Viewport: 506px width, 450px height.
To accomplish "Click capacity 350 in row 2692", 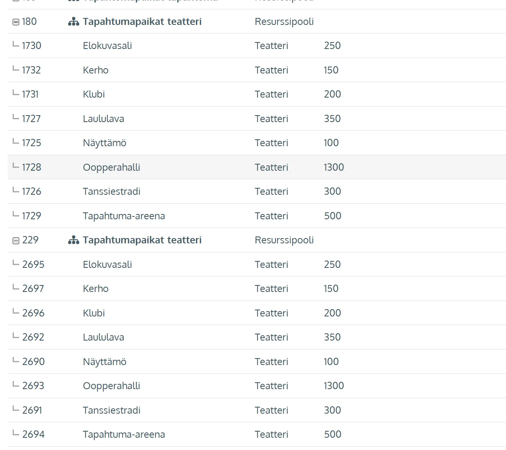I will tap(332, 337).
